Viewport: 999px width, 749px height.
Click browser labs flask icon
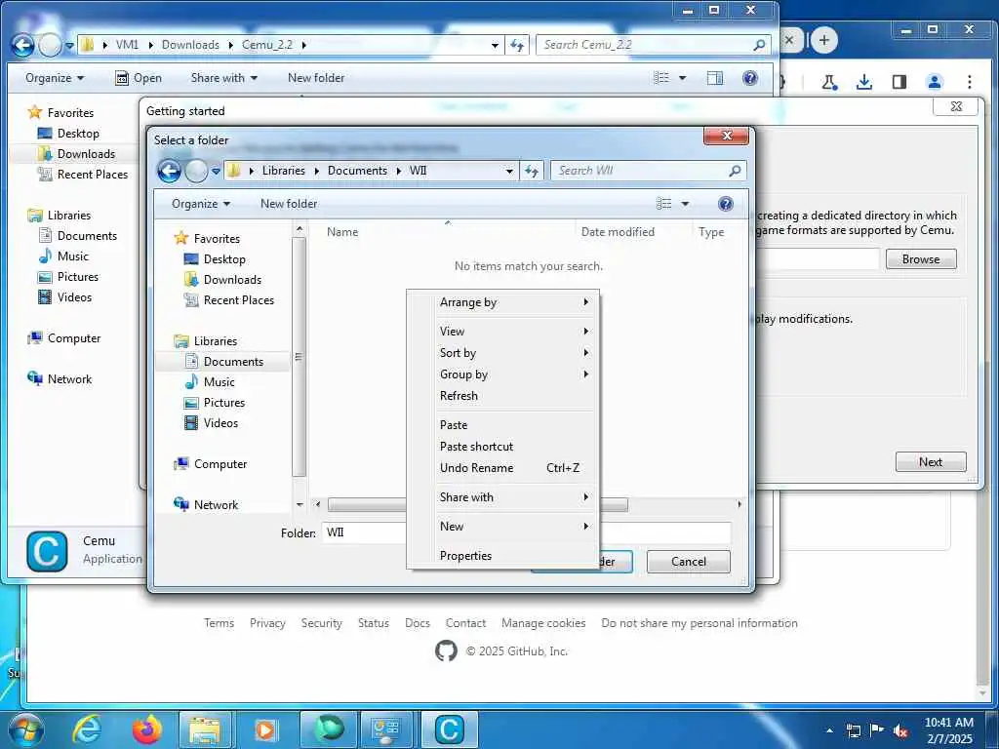pos(829,82)
